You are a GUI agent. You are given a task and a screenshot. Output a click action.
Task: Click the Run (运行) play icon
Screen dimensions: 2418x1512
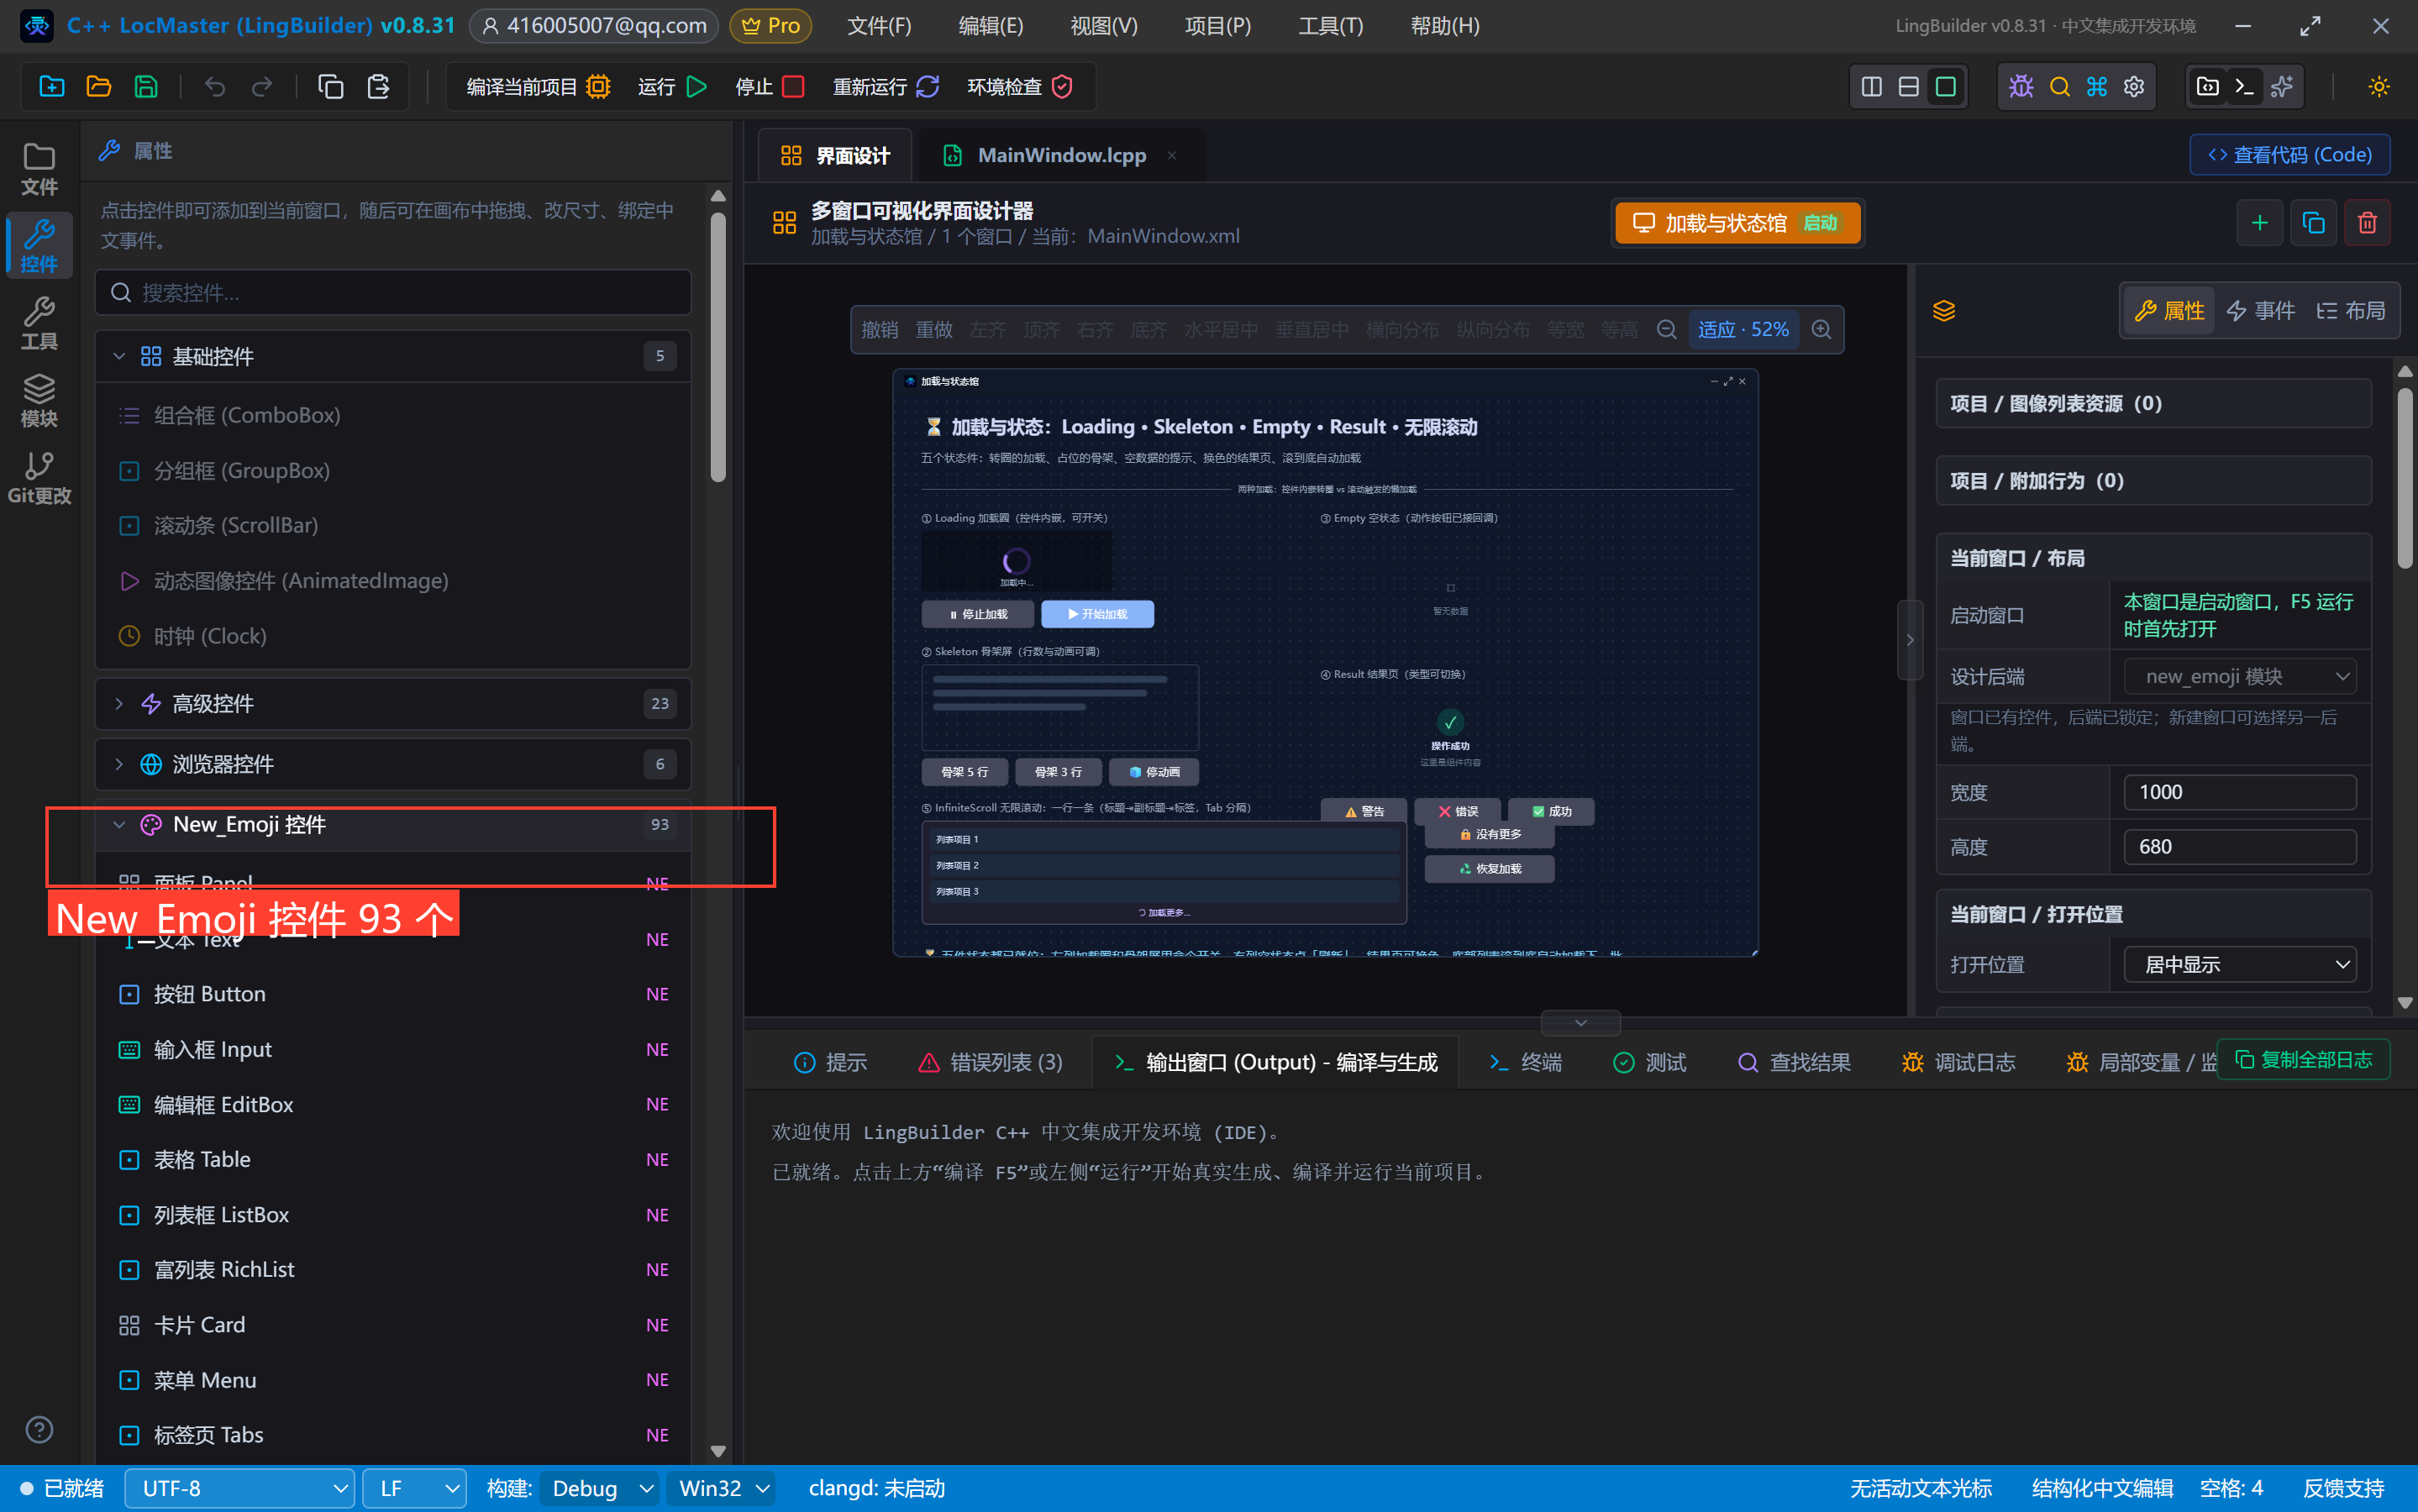click(x=697, y=87)
